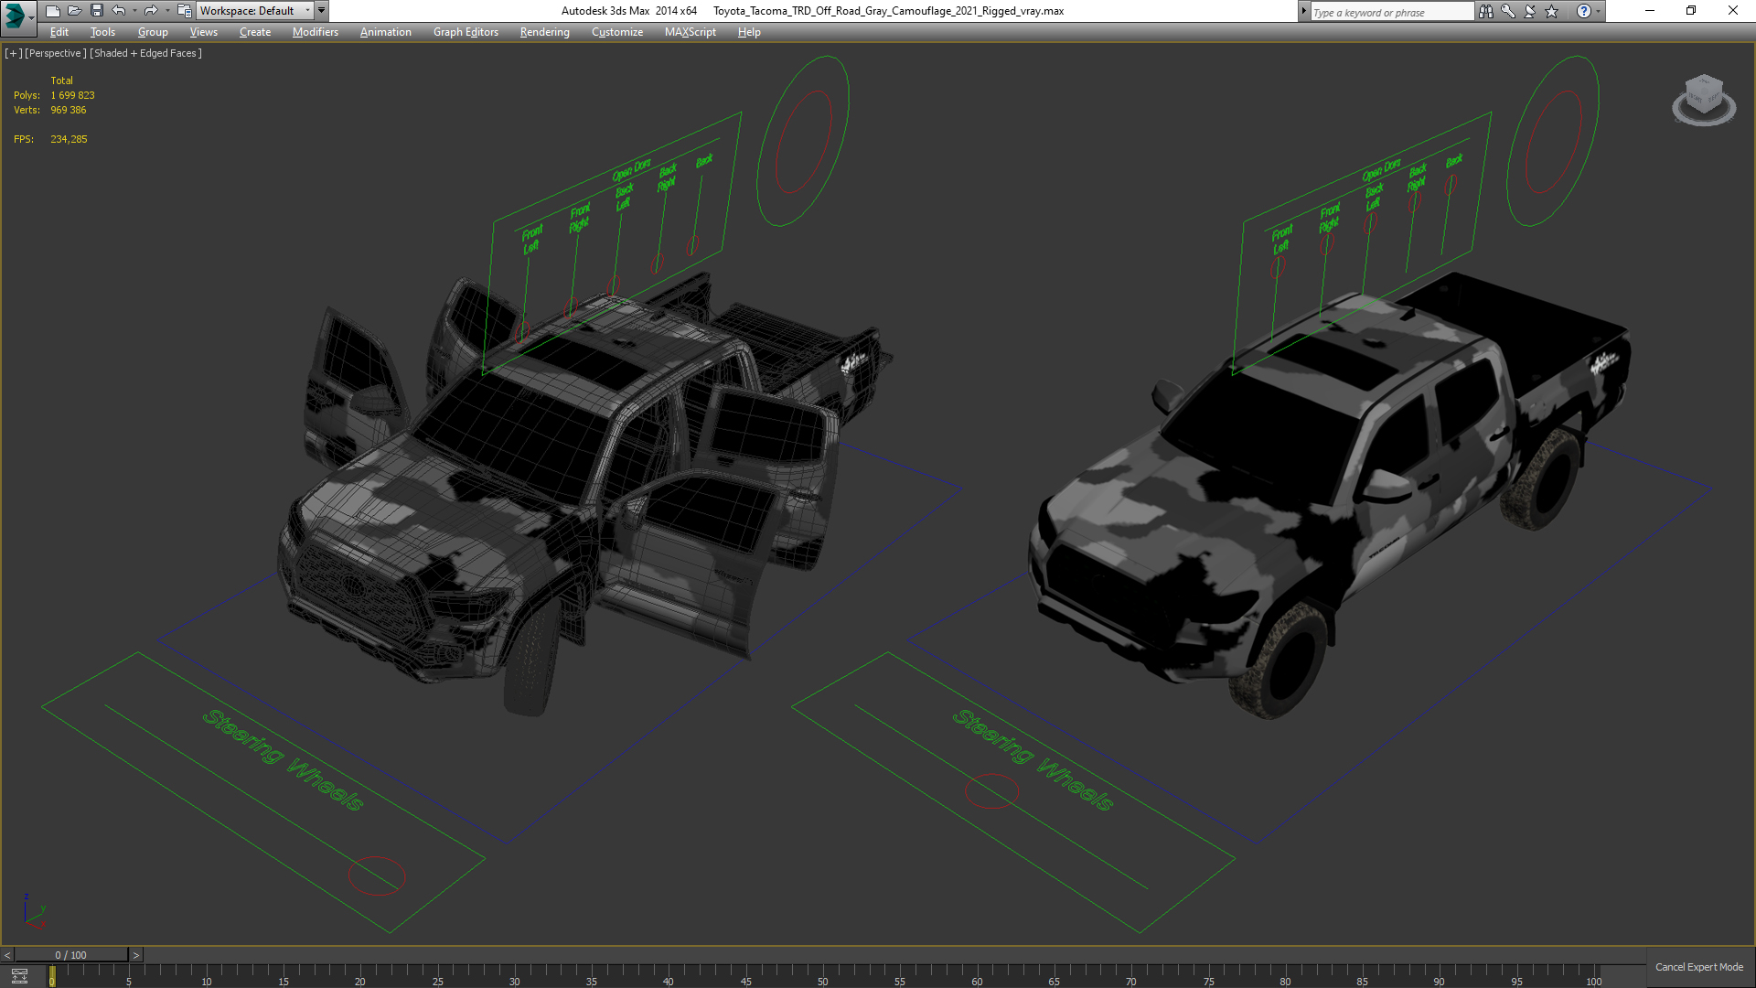Click the ViewCube navigation widget
This screenshot has width=1756, height=988.
coord(1703,100)
